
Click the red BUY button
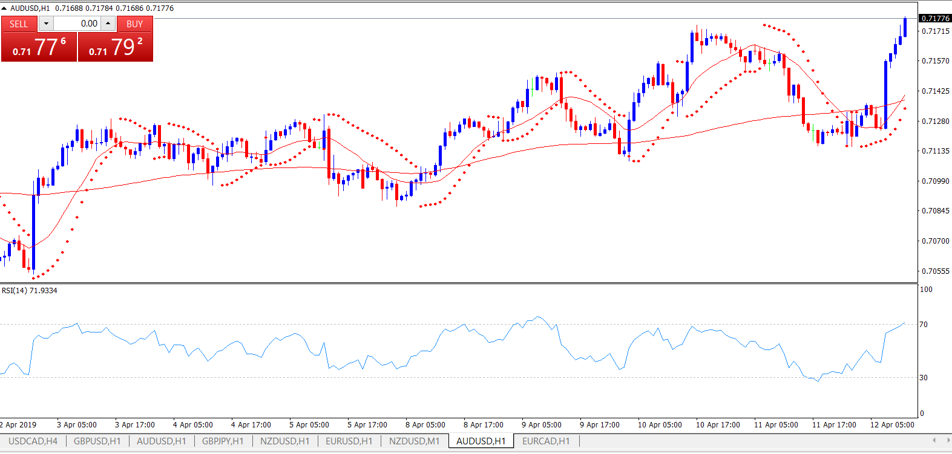[x=134, y=24]
